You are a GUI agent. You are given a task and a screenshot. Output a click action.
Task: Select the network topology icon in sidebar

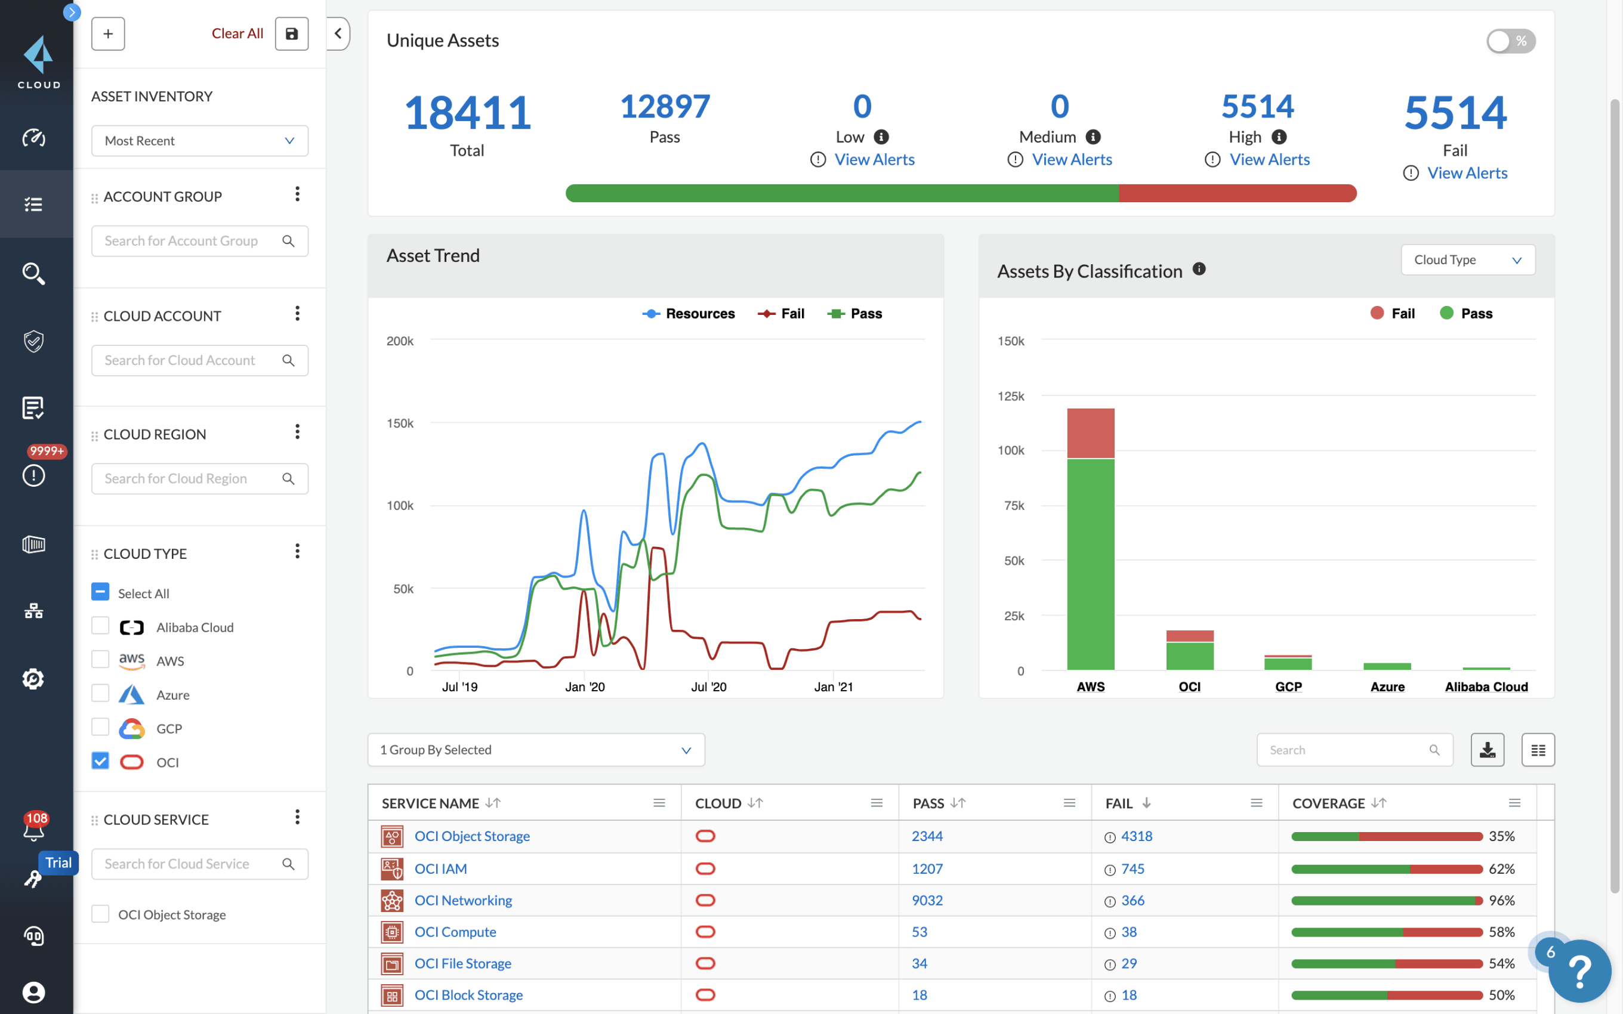(33, 611)
